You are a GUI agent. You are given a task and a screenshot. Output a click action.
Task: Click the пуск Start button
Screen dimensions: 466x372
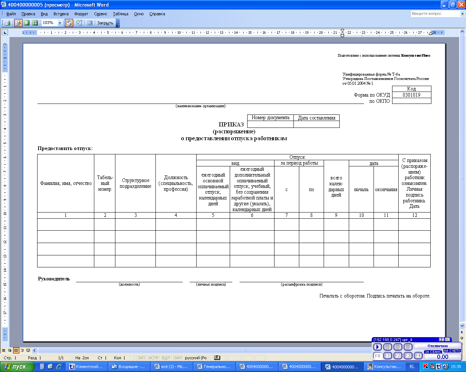tap(17, 367)
